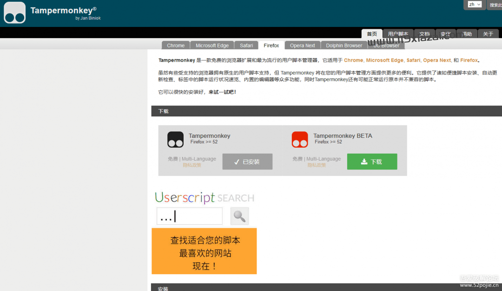Open 捐助 navigation item
This screenshot has width=502, height=291.
(x=467, y=34)
